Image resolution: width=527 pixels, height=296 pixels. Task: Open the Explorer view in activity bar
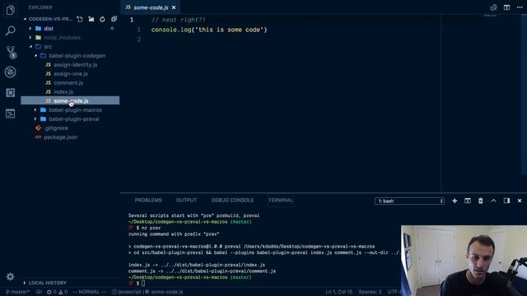point(10,10)
